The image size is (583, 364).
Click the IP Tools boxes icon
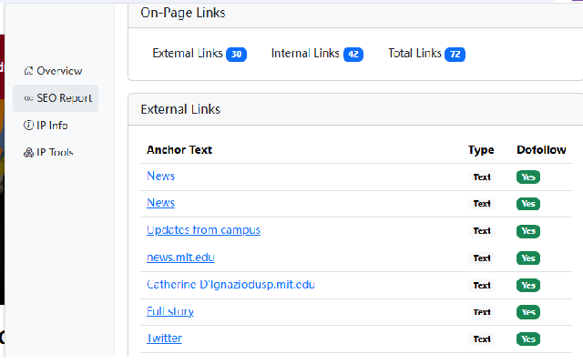28,152
